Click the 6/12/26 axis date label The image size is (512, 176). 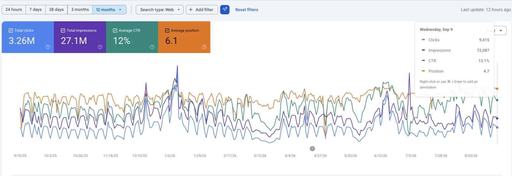click(x=380, y=156)
